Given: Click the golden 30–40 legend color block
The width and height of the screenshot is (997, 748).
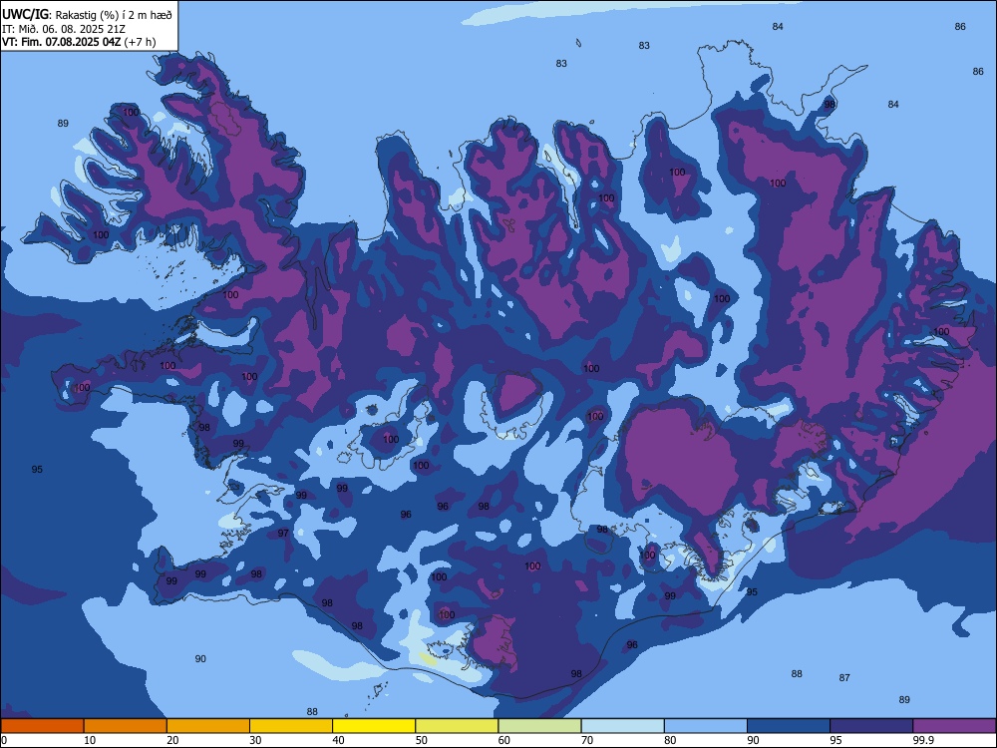Looking at the screenshot, I should 290,726.
